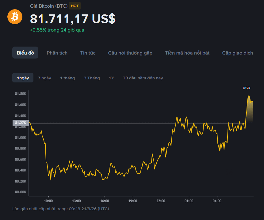Click the last page update timestamp text
264x220 pixels.
click(61, 209)
